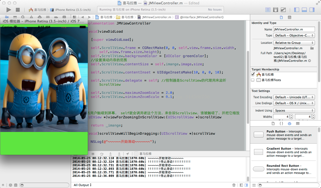Pause program execution in debug bar

(93, 154)
